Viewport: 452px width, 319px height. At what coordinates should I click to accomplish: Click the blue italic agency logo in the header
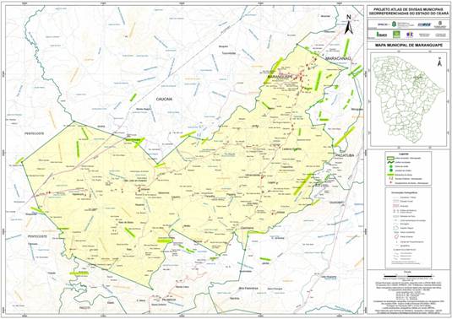(x=424, y=24)
